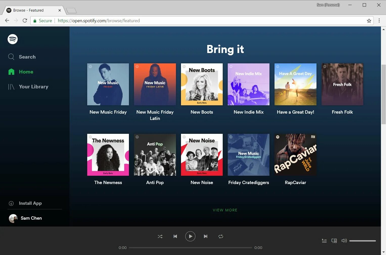Click the Anti Pop title text
Viewport: 386px width, 255px height.
155,183
